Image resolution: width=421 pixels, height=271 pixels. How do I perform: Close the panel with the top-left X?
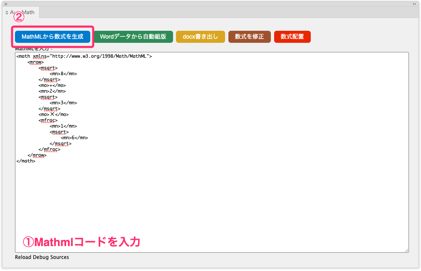(6, 4)
